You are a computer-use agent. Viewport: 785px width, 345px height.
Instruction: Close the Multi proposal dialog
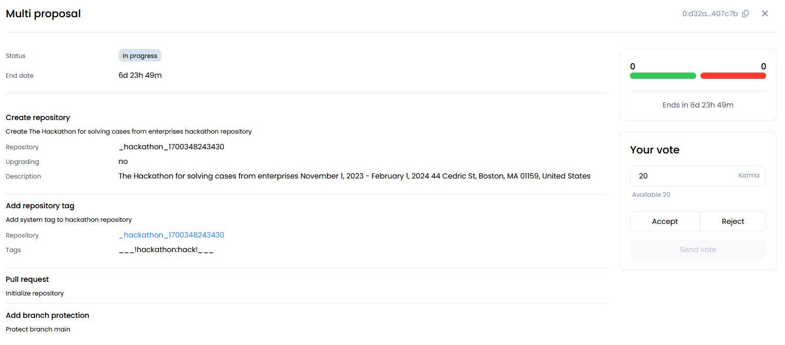[765, 14]
